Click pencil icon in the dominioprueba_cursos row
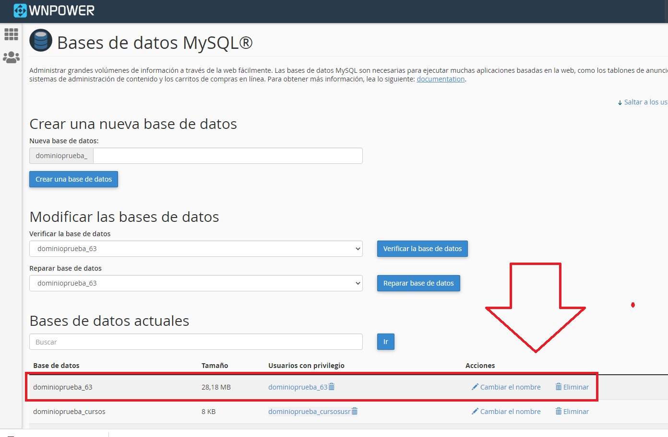Image resolution: width=668 pixels, height=437 pixels. coord(475,411)
